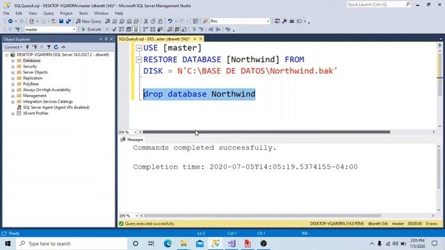
Task: Click the Toolbox briefcase icon
Action: pyautogui.click(x=292, y=22)
